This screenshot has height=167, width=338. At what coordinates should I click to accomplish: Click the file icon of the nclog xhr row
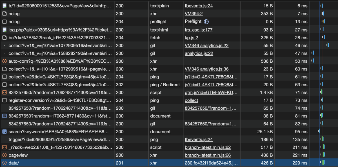point(4,13)
